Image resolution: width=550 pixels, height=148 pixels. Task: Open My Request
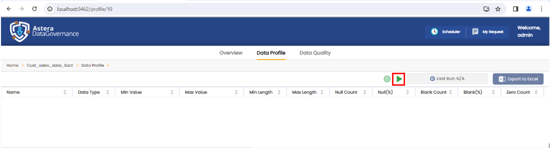click(x=488, y=32)
